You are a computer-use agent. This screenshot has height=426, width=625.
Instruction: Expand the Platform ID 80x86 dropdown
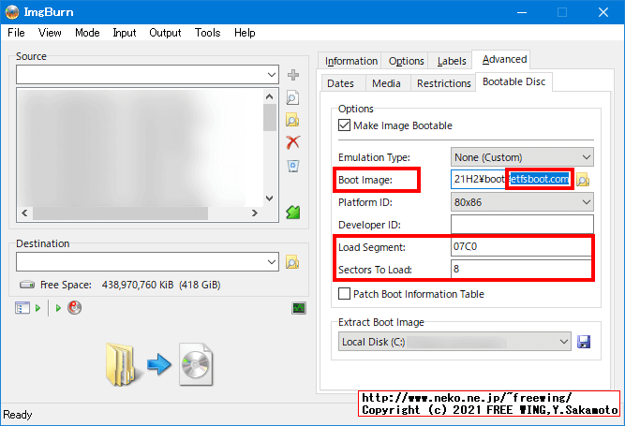tap(586, 202)
